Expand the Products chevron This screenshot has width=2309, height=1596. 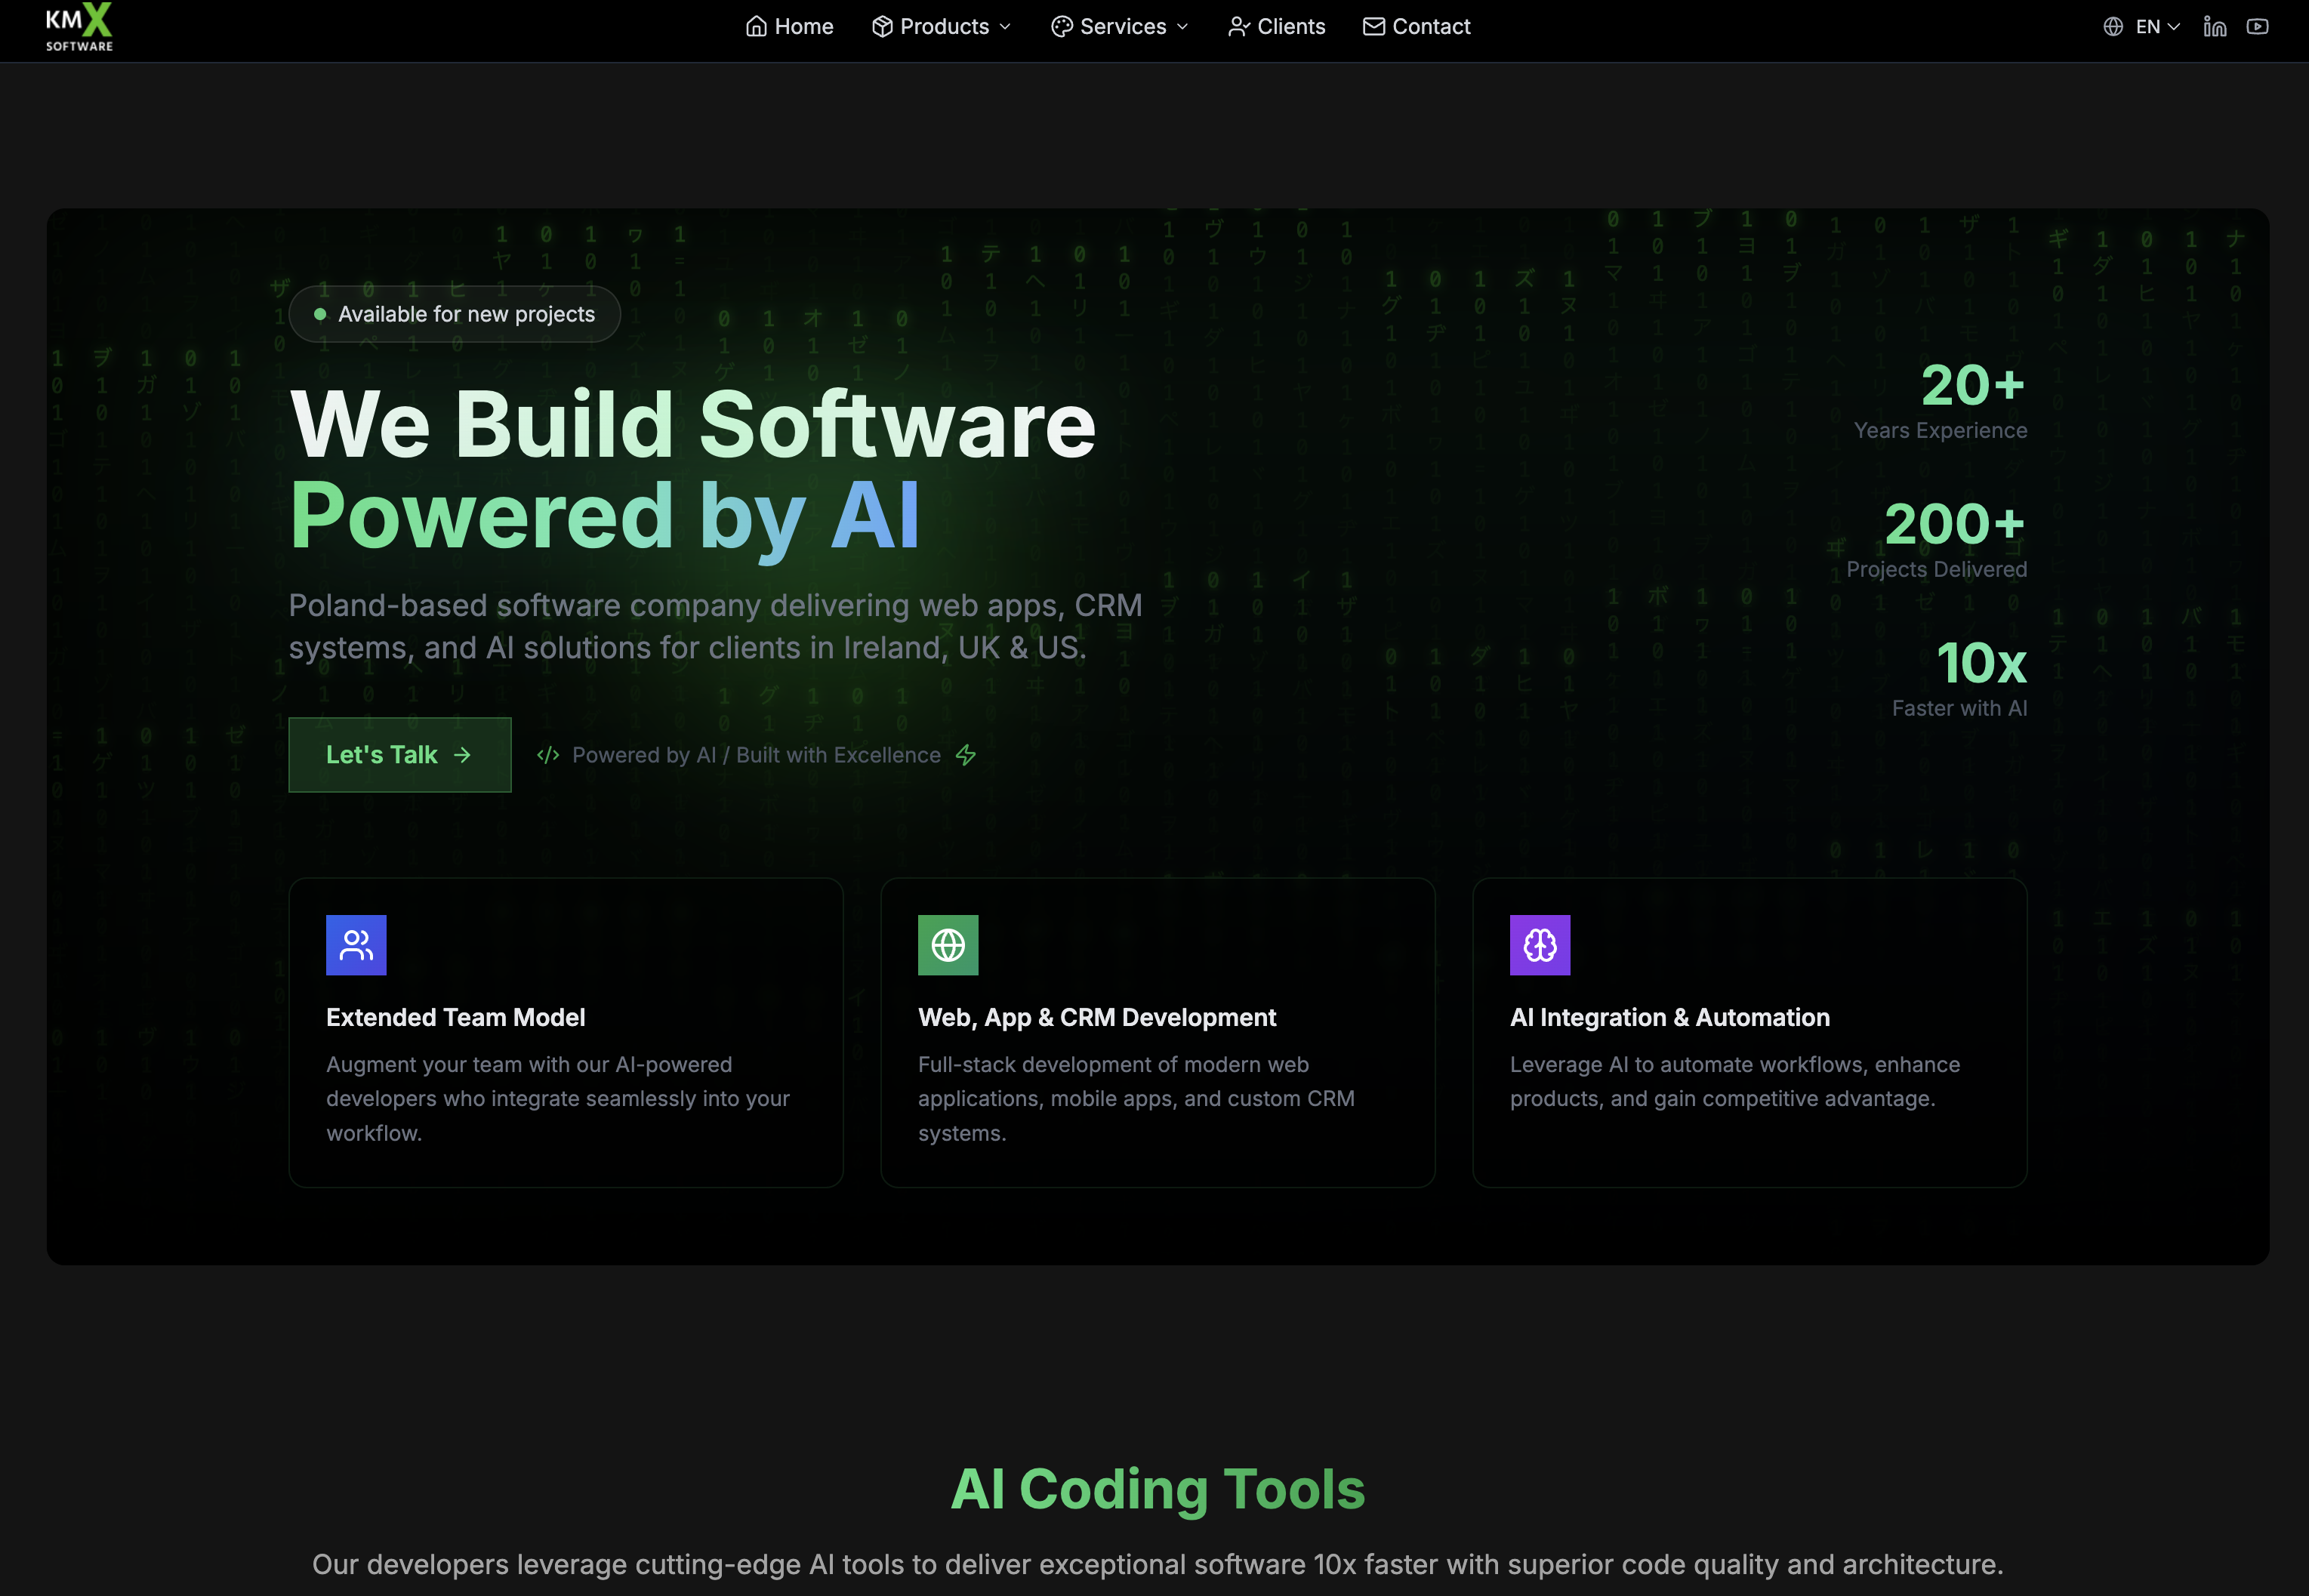click(x=1005, y=27)
